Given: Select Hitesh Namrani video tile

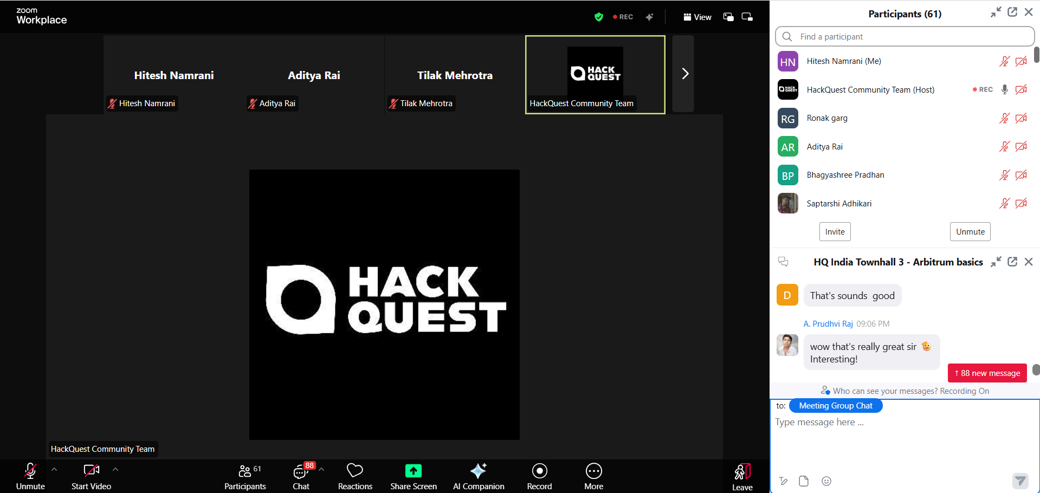Looking at the screenshot, I should tap(174, 75).
